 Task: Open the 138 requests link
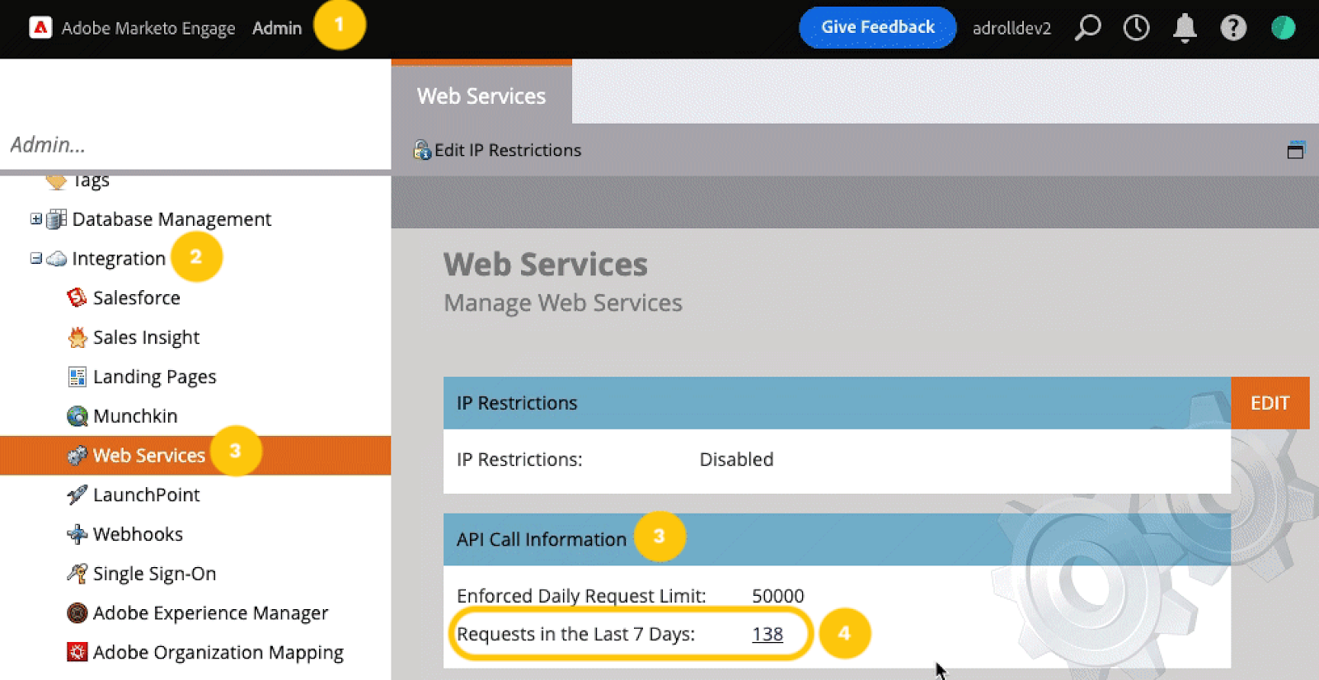(x=767, y=634)
